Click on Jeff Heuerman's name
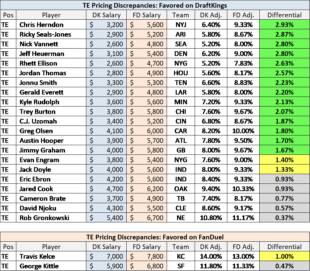 (x=42, y=54)
